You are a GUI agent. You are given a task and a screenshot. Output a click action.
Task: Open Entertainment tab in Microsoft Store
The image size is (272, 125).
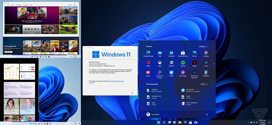18,5
